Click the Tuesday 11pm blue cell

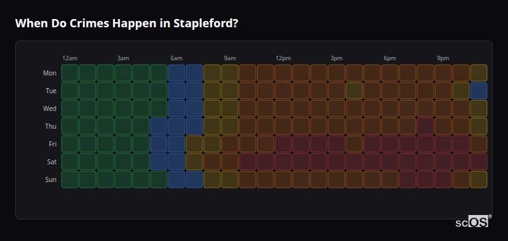tap(479, 91)
